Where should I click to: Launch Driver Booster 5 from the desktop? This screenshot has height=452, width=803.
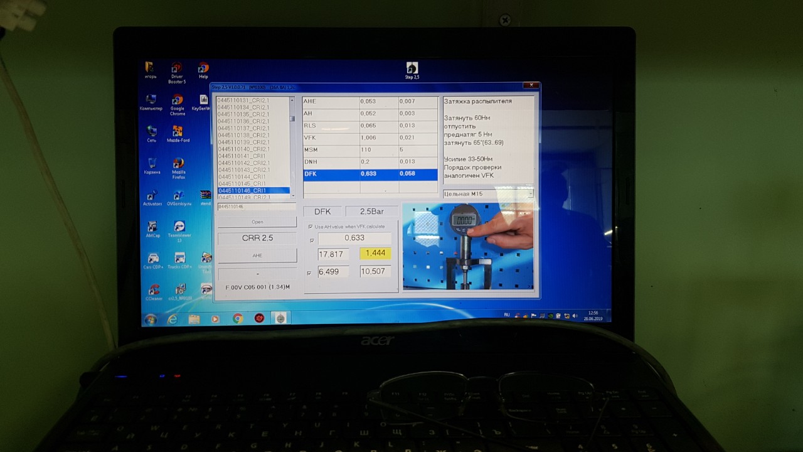(x=176, y=69)
